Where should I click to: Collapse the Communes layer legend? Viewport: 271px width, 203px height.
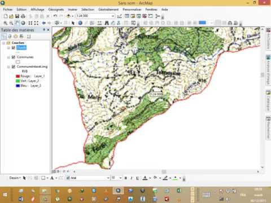(8, 57)
